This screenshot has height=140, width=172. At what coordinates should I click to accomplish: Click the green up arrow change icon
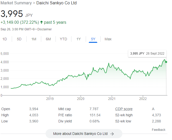(41, 22)
